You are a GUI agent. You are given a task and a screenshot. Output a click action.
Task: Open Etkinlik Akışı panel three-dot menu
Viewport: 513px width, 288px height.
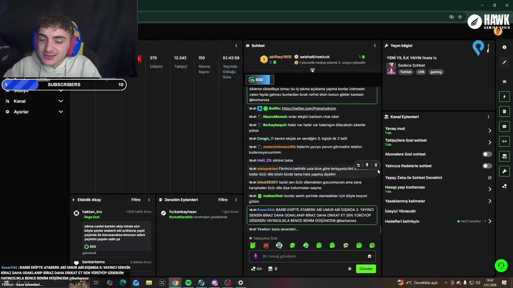click(x=149, y=200)
